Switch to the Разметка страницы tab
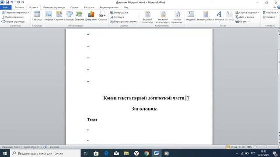Screen dimensions: 280x157 pos(54,7)
